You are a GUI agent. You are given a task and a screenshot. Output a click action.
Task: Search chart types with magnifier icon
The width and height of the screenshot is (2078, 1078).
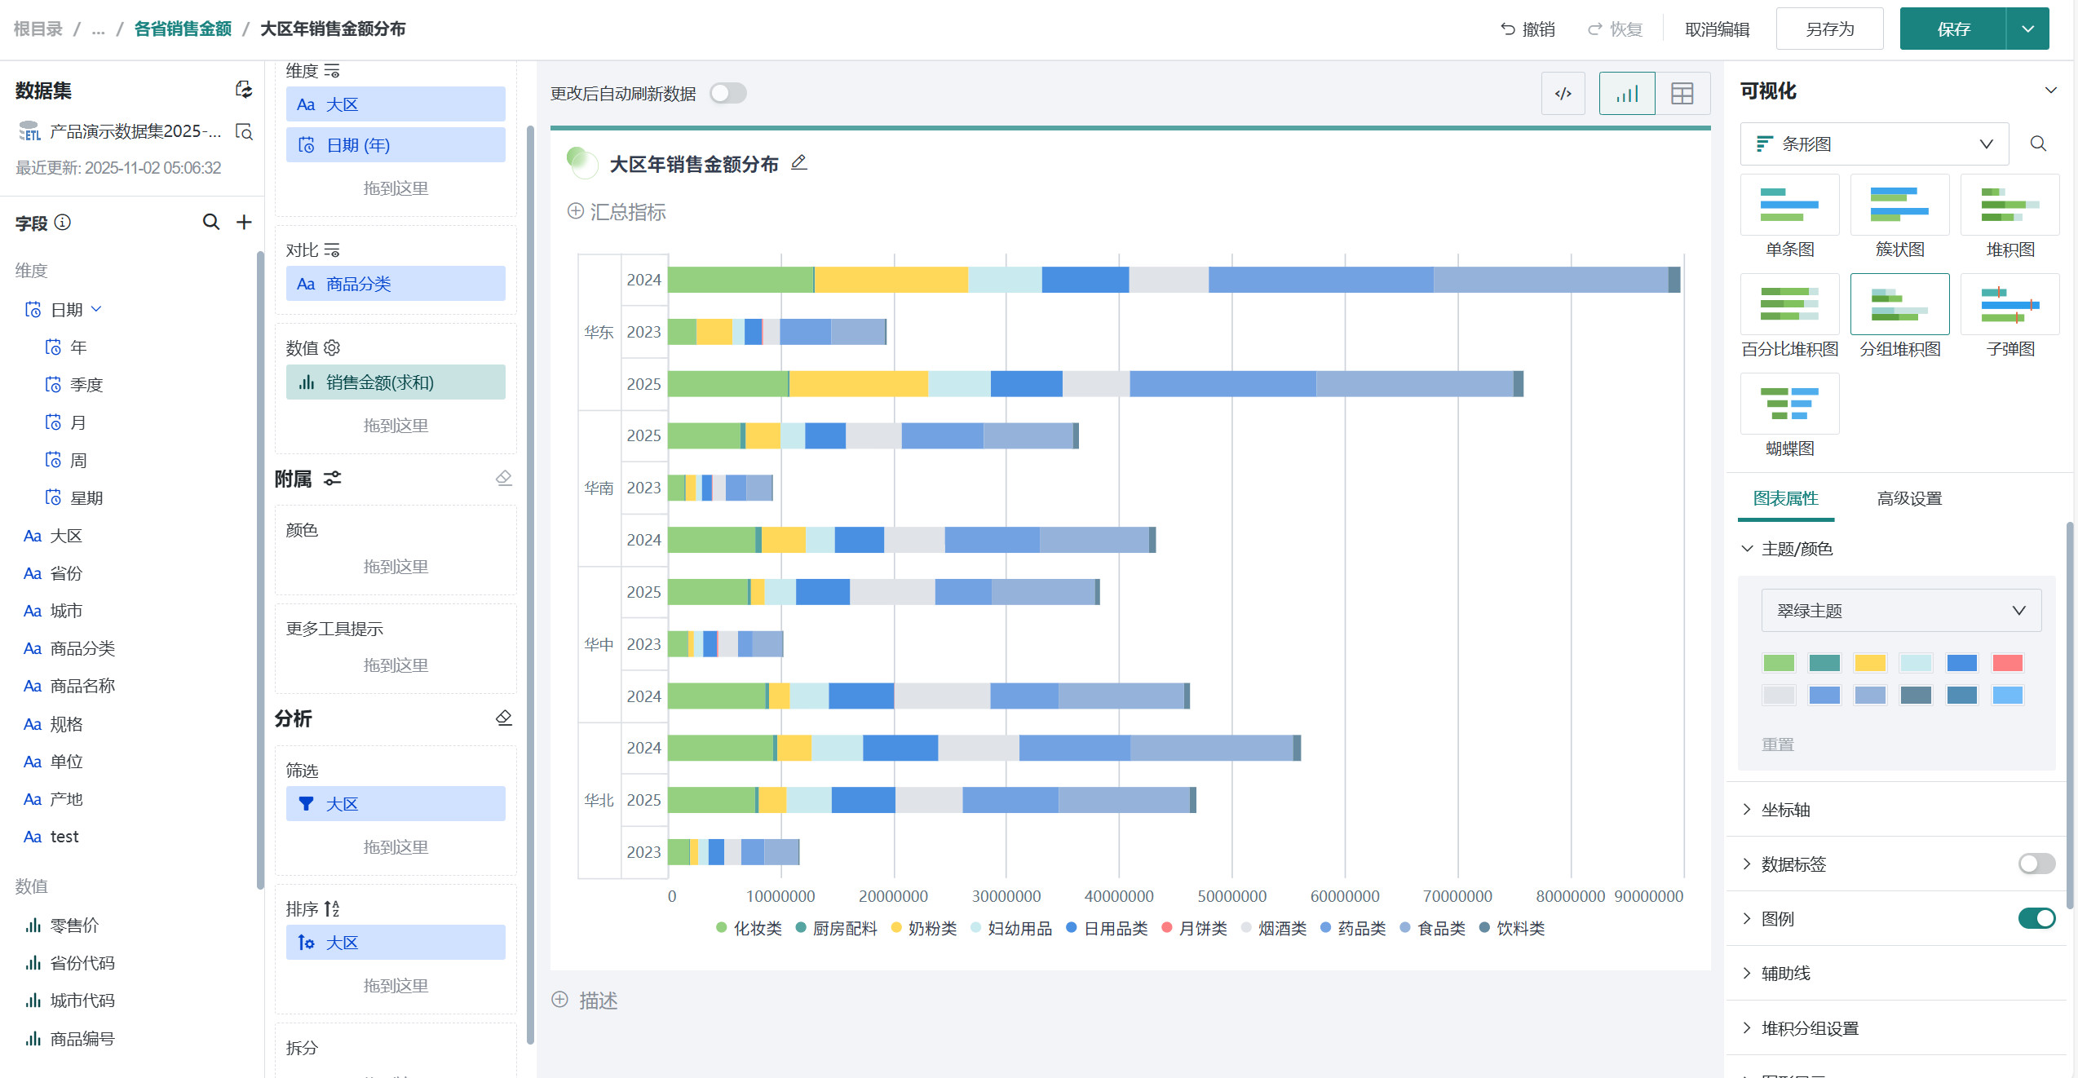[x=2038, y=144]
